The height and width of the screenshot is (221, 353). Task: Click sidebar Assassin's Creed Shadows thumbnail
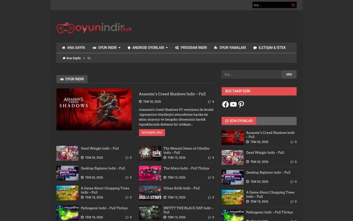(x=232, y=138)
